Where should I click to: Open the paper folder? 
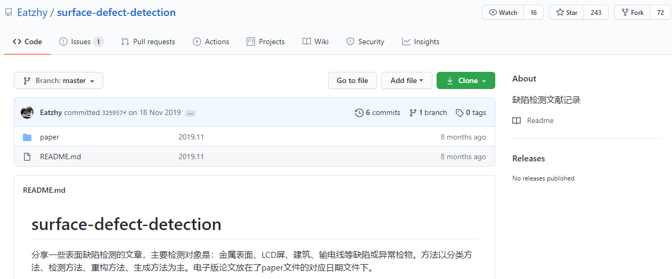50,137
